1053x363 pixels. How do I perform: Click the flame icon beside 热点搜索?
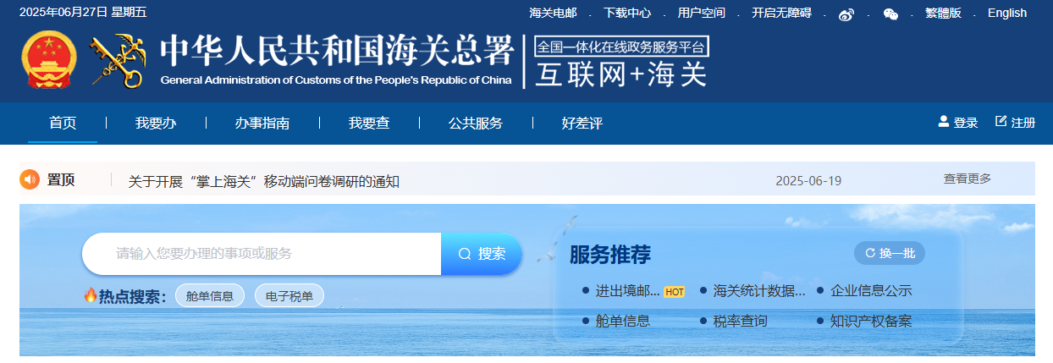pos(91,295)
